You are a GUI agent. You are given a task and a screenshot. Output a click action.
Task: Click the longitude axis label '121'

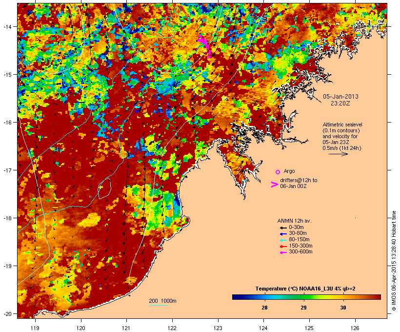click(x=126, y=328)
